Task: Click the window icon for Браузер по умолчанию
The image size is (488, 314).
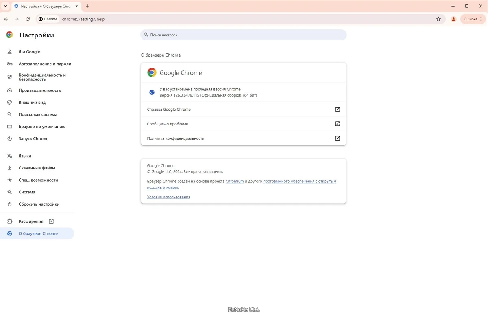Action: [10, 127]
